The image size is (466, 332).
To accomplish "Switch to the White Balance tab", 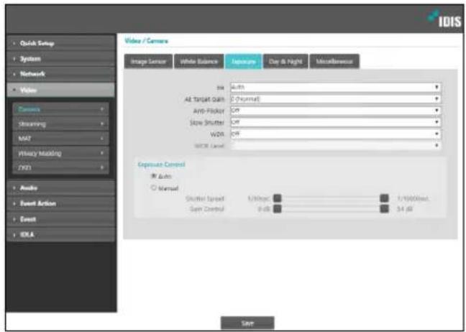I will point(198,62).
